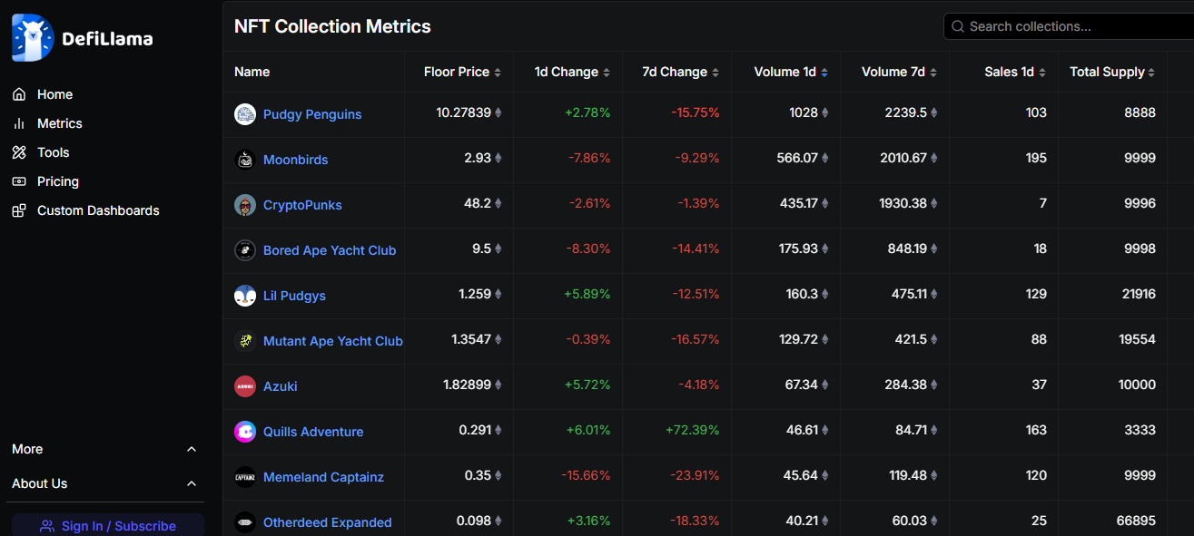This screenshot has width=1194, height=536.
Task: Click the Metrics bar-chart icon
Action: pos(19,123)
